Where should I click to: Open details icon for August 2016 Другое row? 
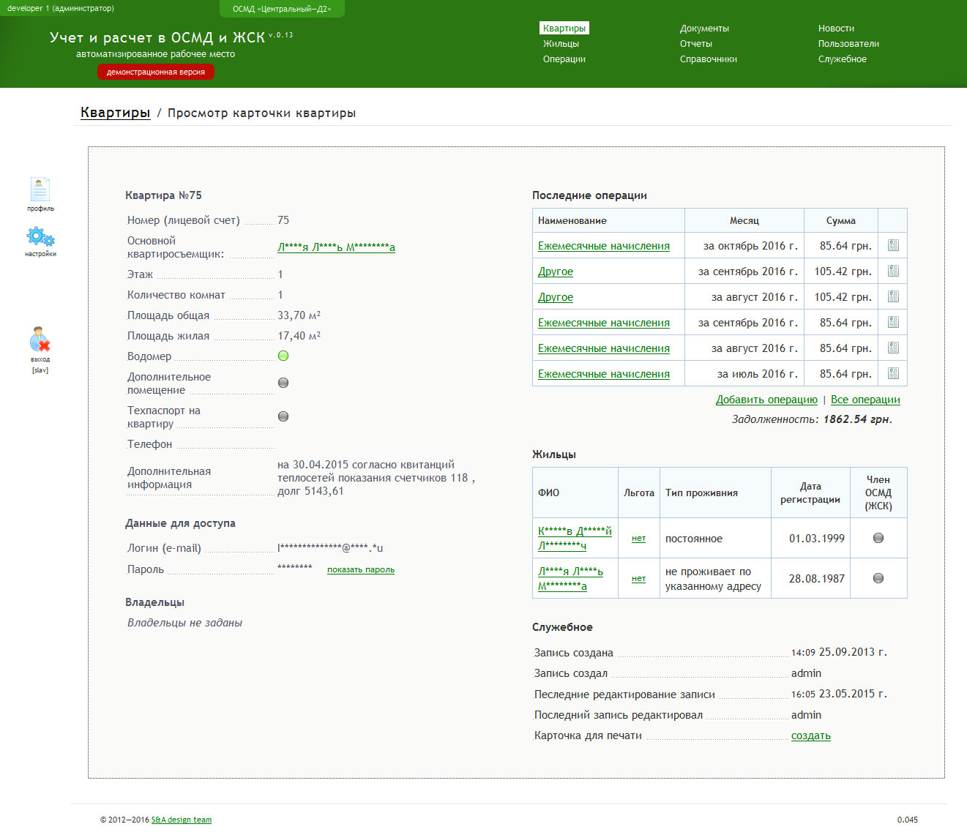(x=893, y=297)
